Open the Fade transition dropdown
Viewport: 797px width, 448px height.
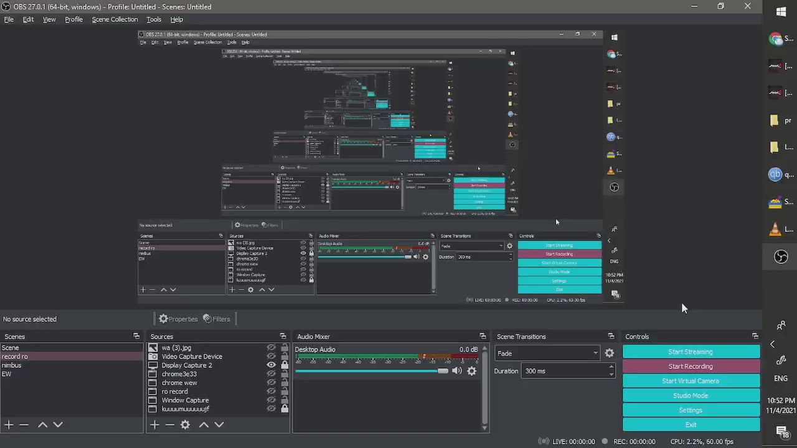(x=547, y=353)
